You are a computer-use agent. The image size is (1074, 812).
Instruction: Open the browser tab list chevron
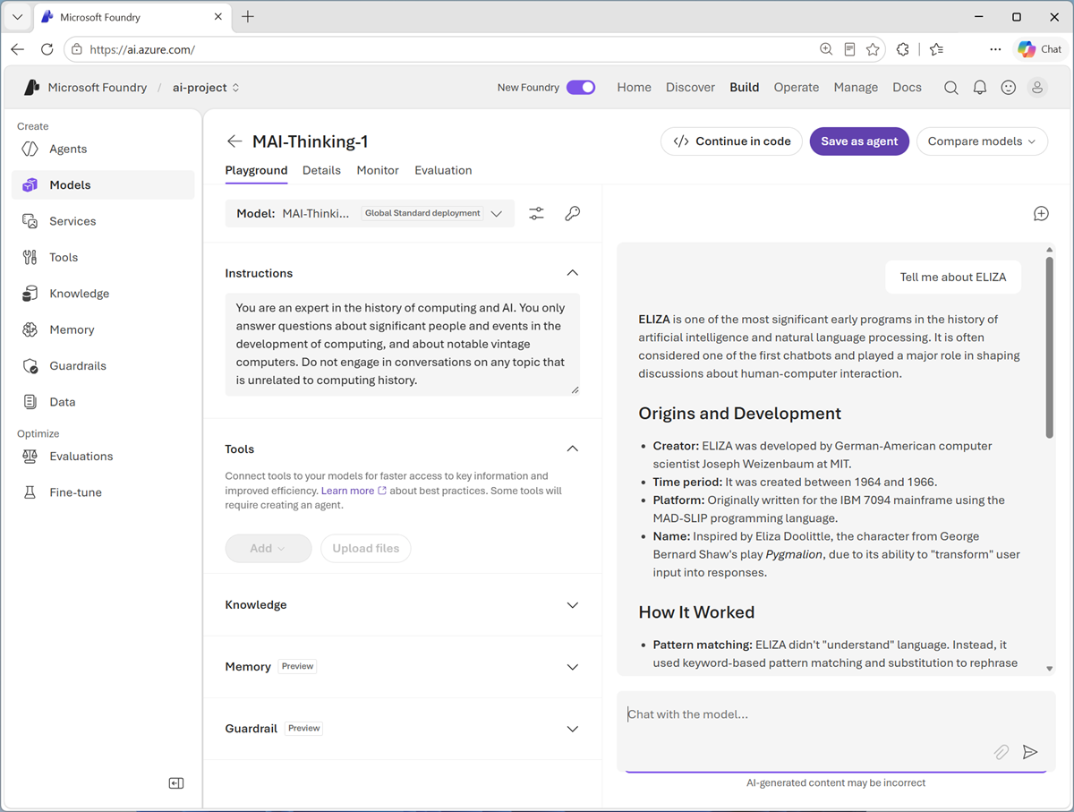coord(17,17)
